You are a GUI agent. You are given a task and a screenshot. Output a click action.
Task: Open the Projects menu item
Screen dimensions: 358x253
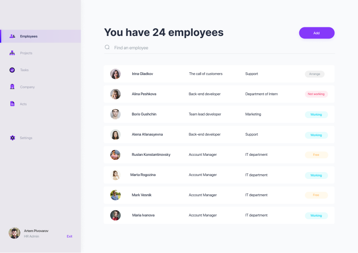click(26, 53)
